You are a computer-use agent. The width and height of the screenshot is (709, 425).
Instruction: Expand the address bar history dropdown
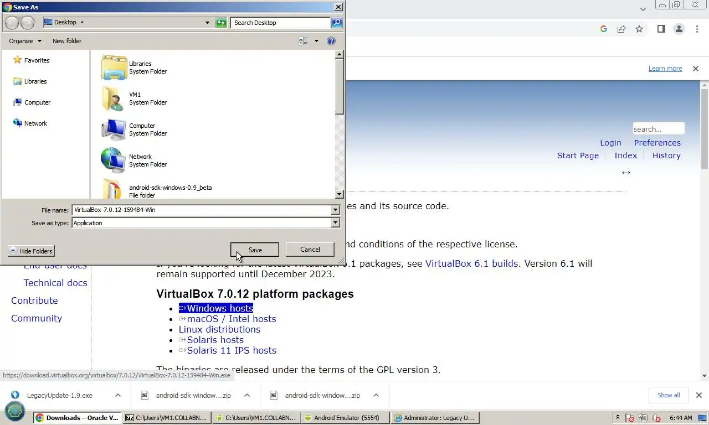click(x=208, y=23)
